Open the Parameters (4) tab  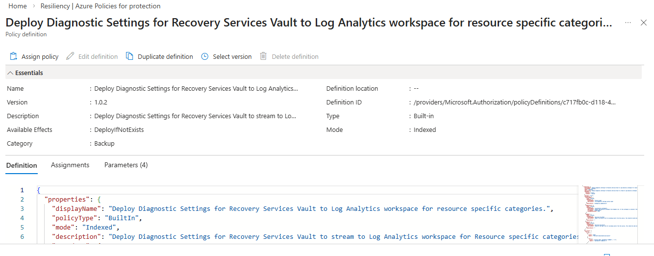pyautogui.click(x=126, y=165)
